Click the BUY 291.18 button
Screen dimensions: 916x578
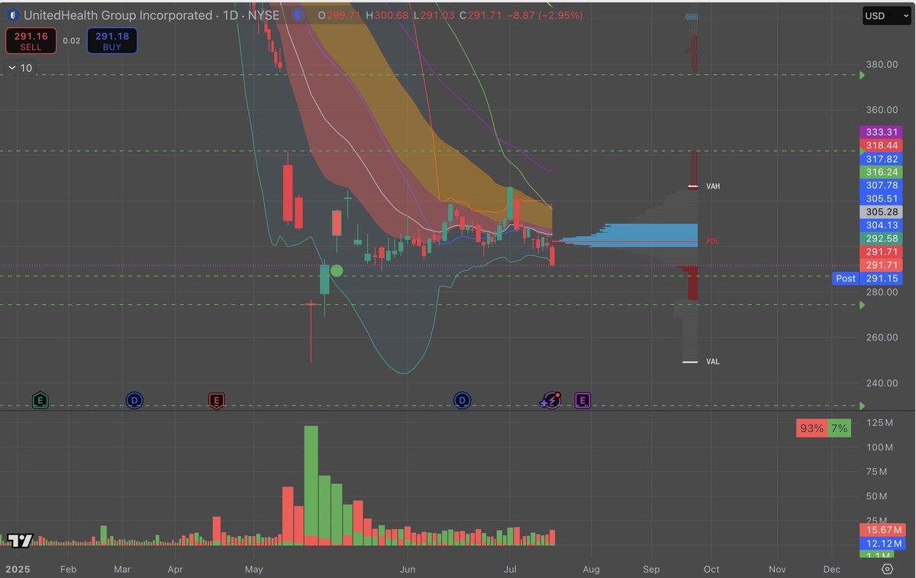tap(112, 40)
